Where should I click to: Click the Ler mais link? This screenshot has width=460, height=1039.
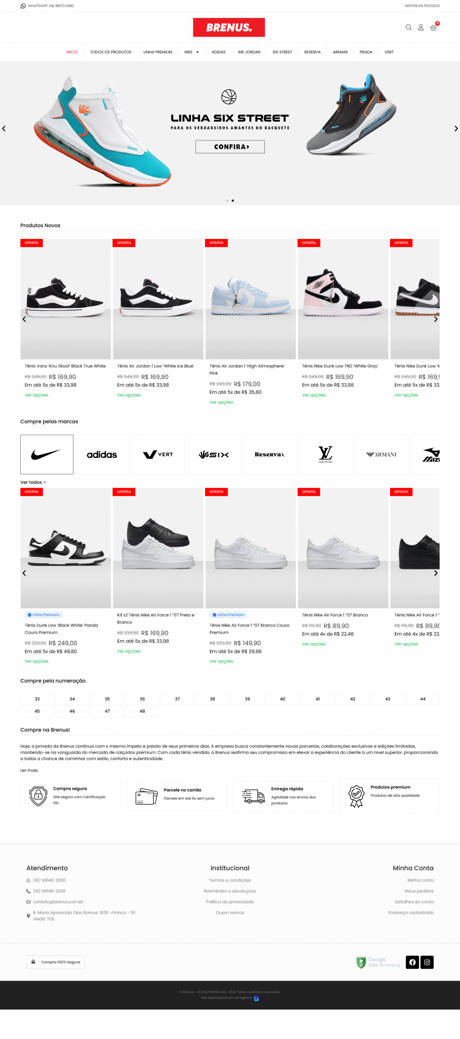tap(29, 770)
